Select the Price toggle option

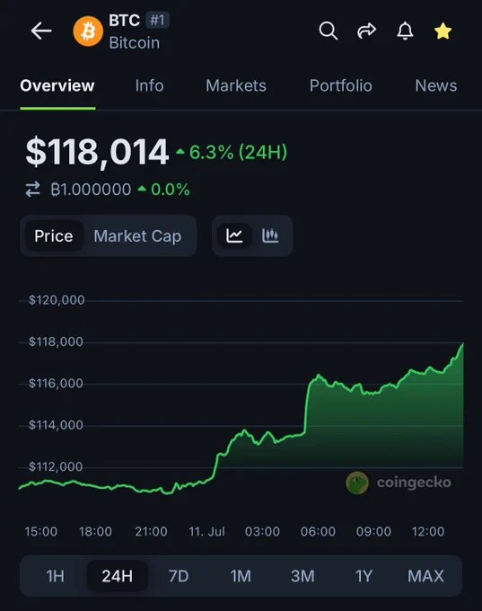[54, 235]
